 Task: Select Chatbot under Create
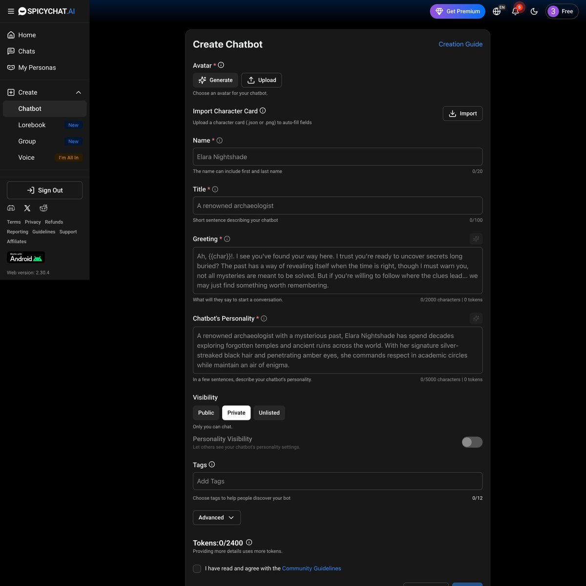pos(44,108)
